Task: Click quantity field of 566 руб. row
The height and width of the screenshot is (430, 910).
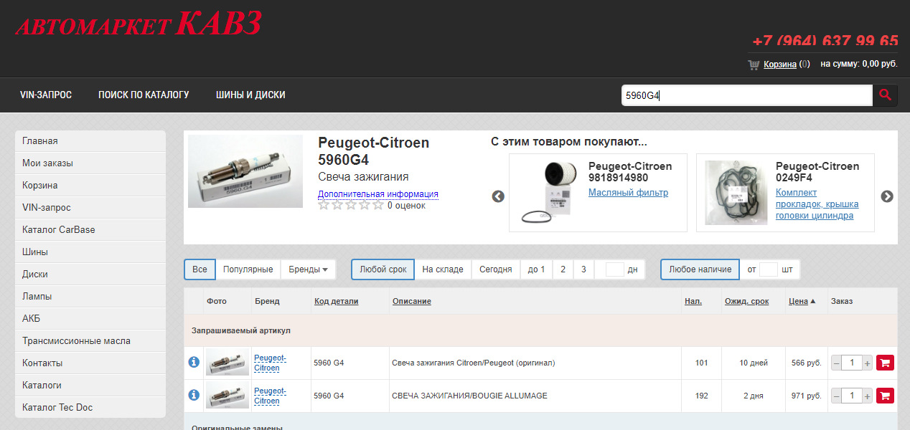Action: point(852,363)
